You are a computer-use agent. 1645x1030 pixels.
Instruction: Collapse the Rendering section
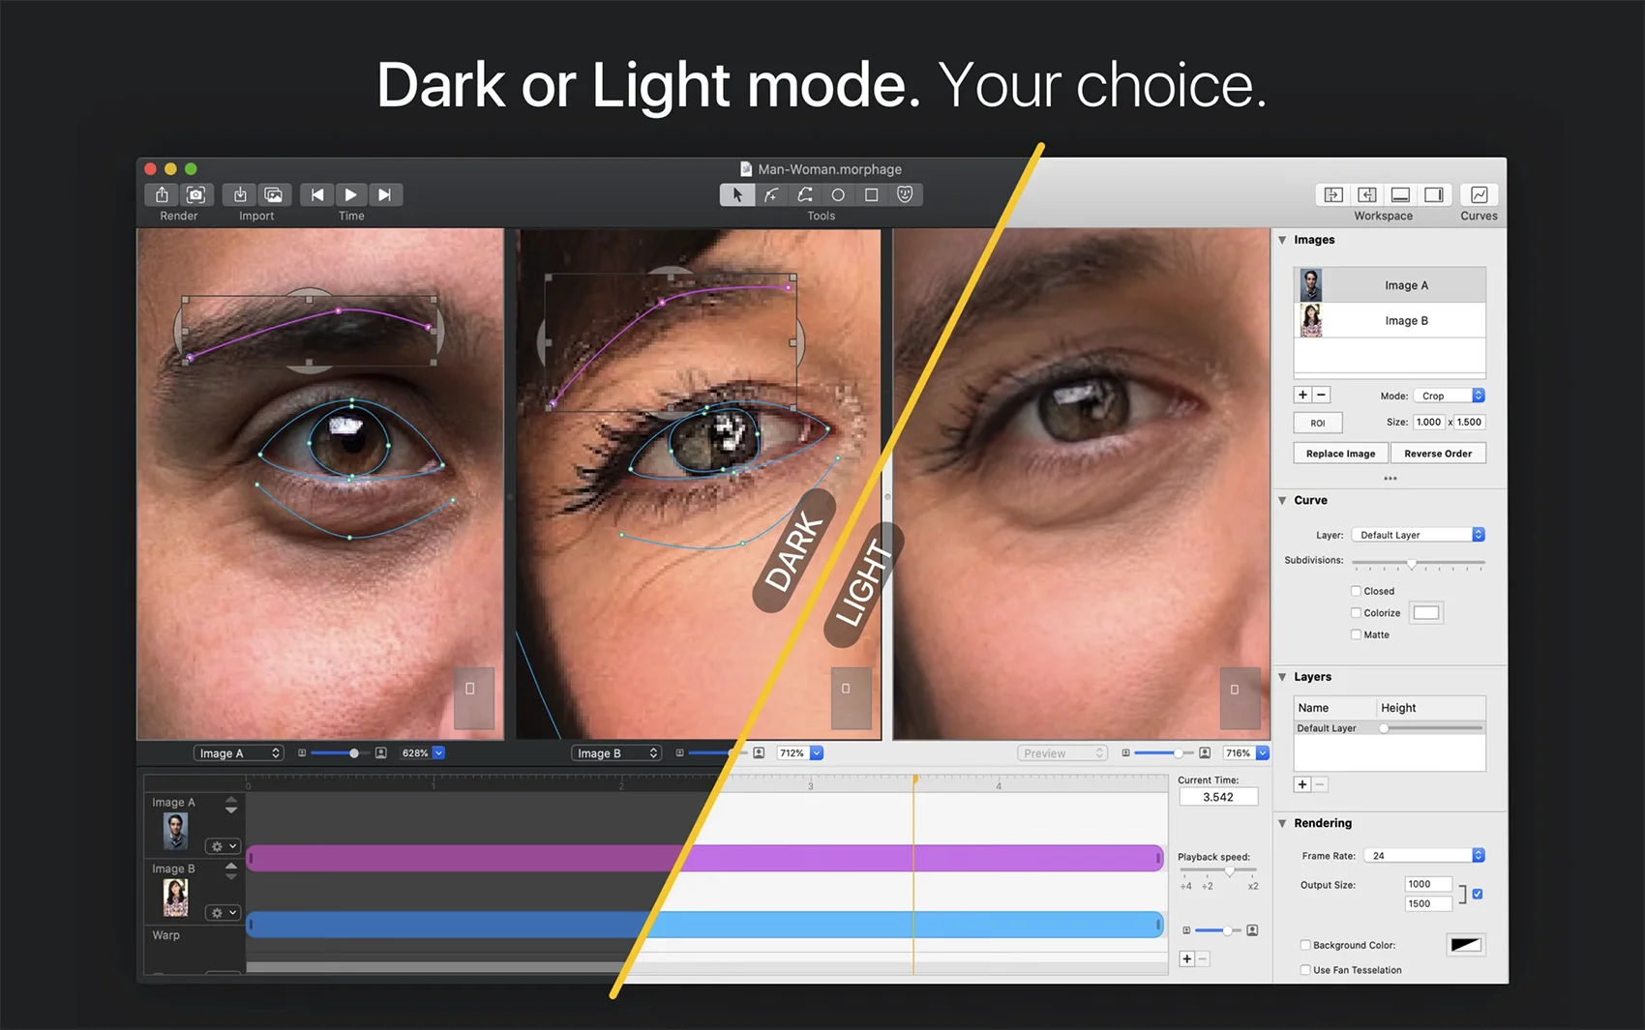(1282, 824)
